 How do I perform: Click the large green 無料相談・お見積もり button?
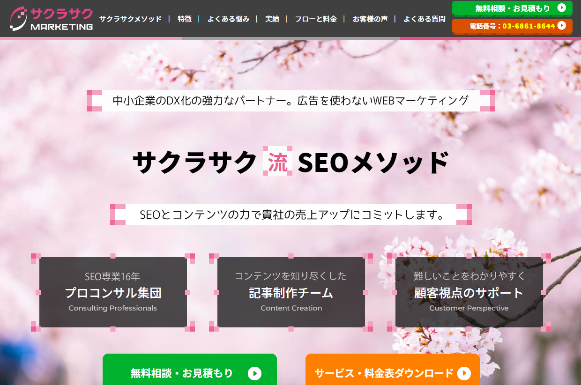[x=190, y=370]
